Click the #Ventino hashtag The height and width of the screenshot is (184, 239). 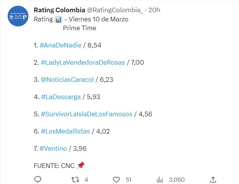(53, 148)
